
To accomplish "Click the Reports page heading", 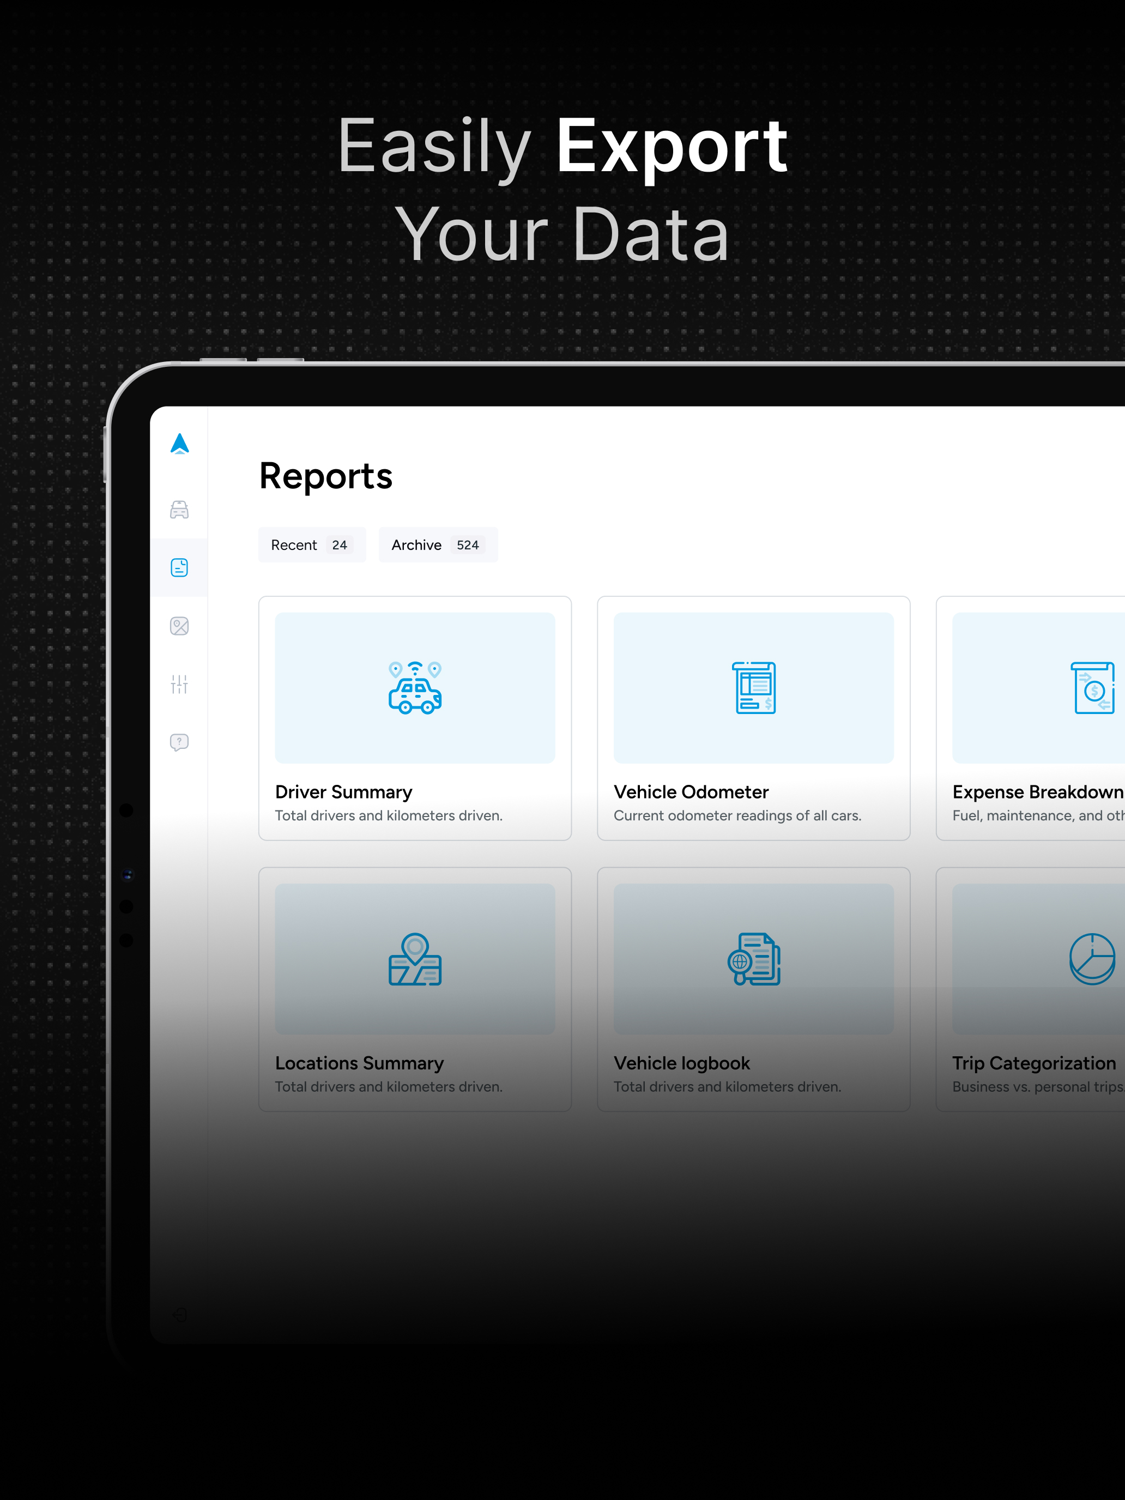I will tap(325, 476).
